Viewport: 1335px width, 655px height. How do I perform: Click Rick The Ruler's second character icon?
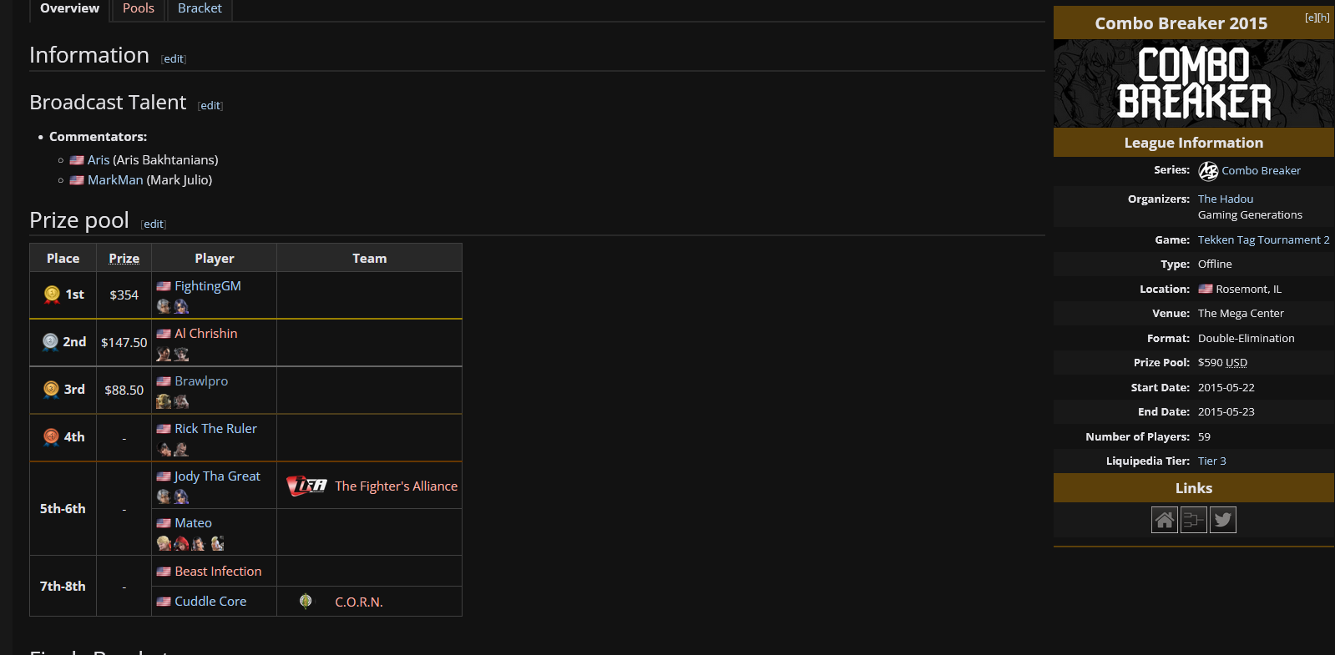tap(181, 449)
